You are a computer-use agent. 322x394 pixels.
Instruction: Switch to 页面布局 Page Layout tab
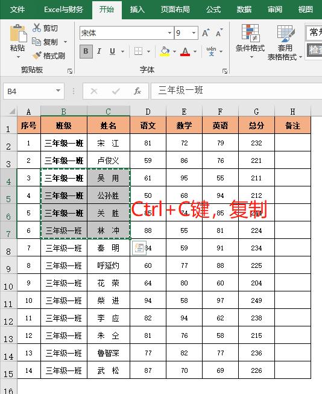(175, 10)
